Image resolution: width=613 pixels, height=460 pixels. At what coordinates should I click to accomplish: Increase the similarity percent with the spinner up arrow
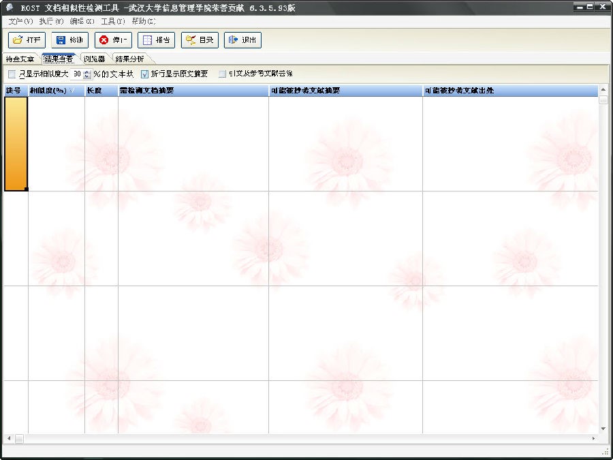click(x=87, y=71)
